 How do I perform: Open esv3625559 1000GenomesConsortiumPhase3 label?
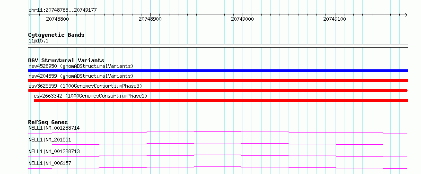point(85,86)
